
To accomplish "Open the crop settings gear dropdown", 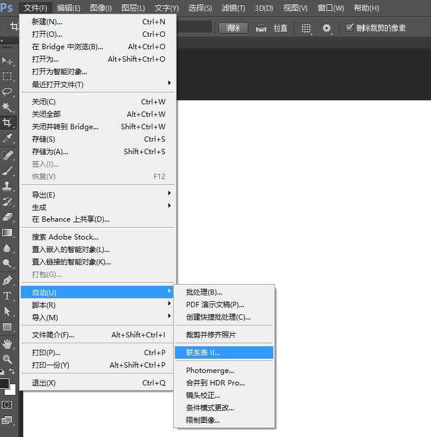I will tap(327, 28).
